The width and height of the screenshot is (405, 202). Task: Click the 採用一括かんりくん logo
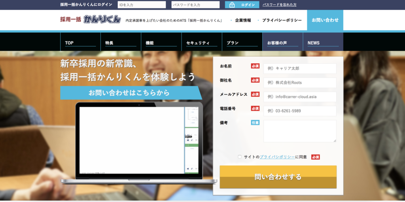point(91,19)
